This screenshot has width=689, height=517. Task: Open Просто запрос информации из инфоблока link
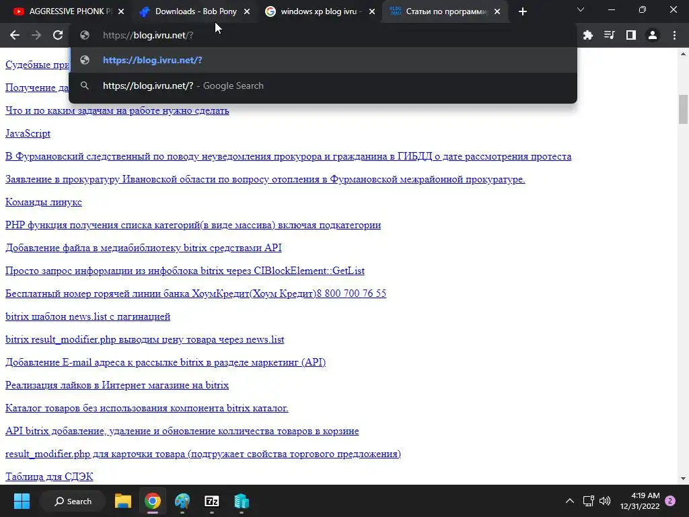185,271
